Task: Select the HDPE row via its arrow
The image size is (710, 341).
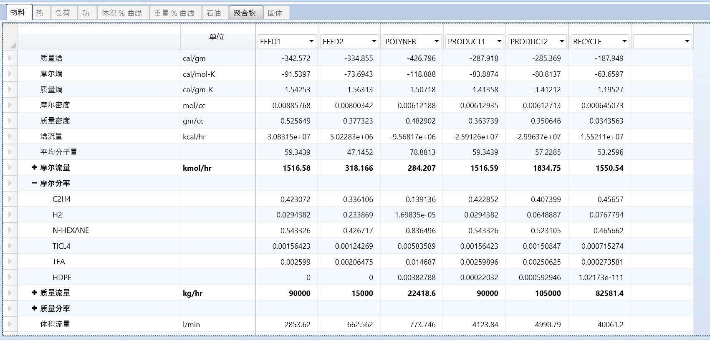Action: pos(10,277)
